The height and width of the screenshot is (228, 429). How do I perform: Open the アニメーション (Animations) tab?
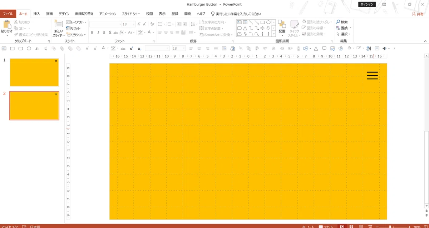(108, 14)
